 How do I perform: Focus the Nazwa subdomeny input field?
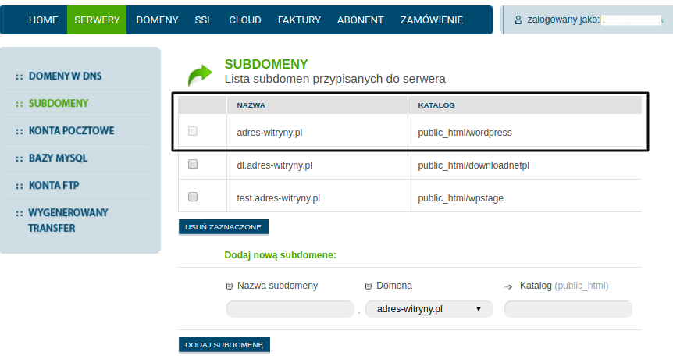290,309
